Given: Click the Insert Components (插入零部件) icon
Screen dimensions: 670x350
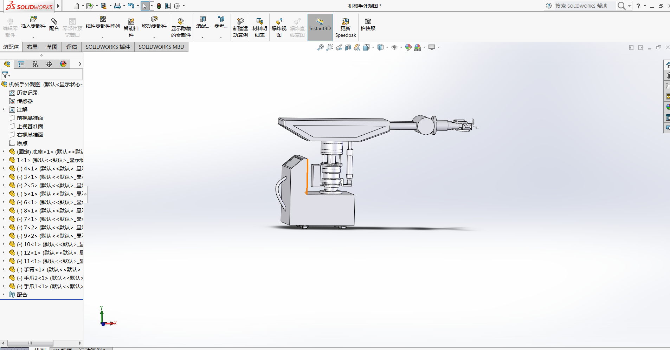Looking at the screenshot, I should pos(33,20).
